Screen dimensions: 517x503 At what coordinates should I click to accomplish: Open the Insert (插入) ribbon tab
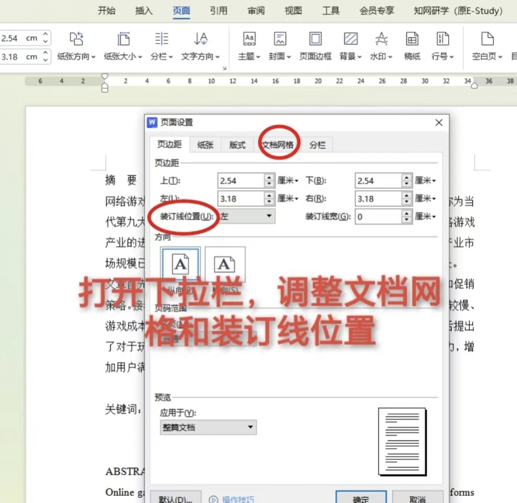pyautogui.click(x=144, y=11)
